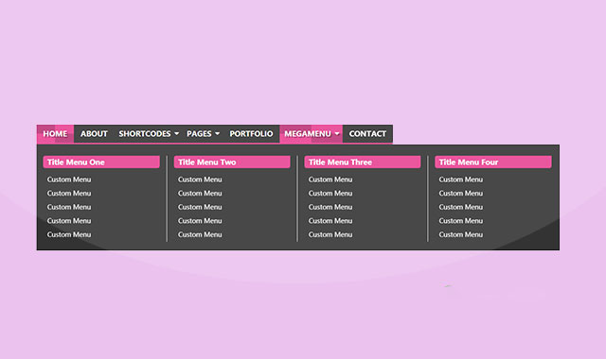
Task: Open the CONTACT menu item
Action: tap(367, 134)
